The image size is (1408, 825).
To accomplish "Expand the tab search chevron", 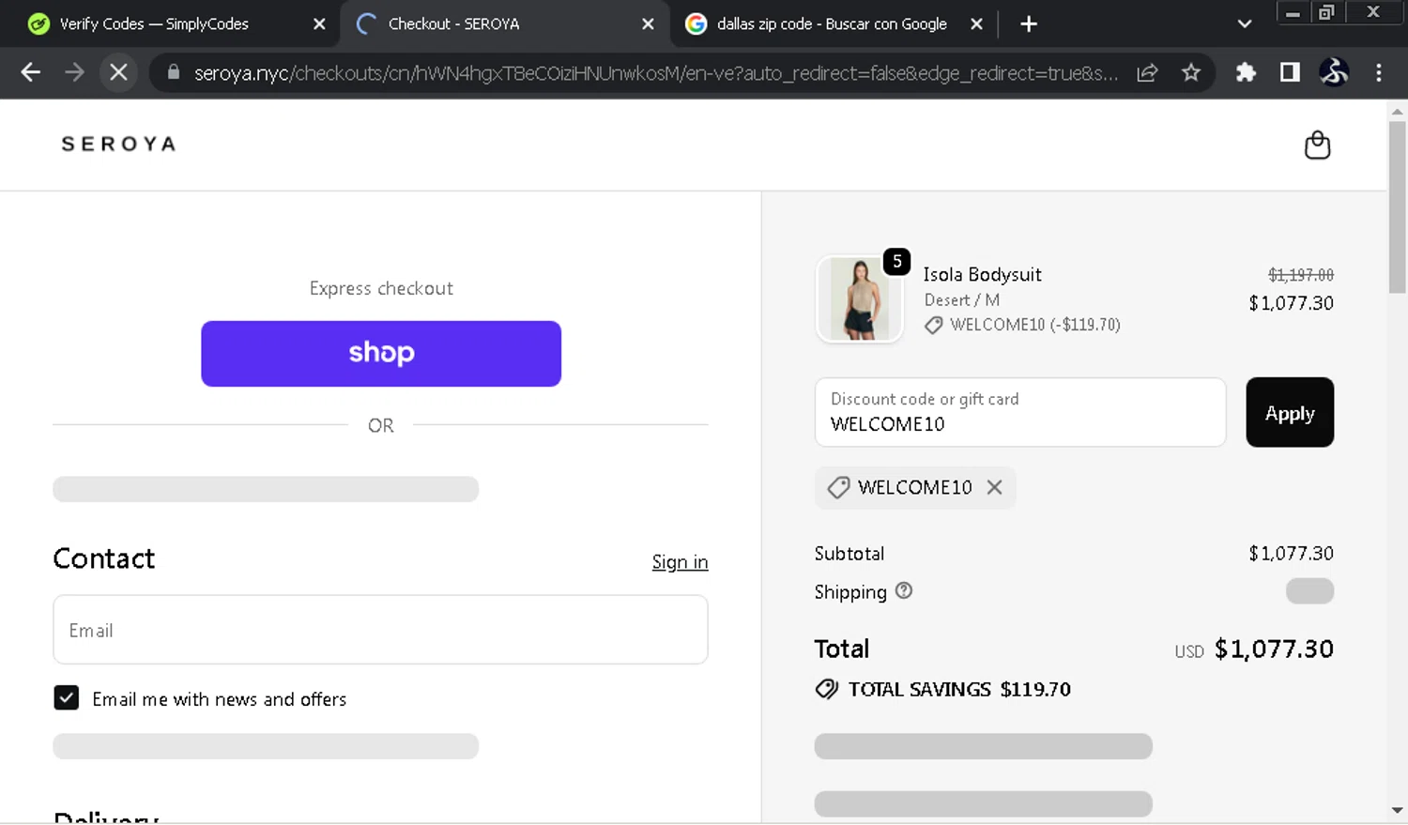I will [1245, 24].
